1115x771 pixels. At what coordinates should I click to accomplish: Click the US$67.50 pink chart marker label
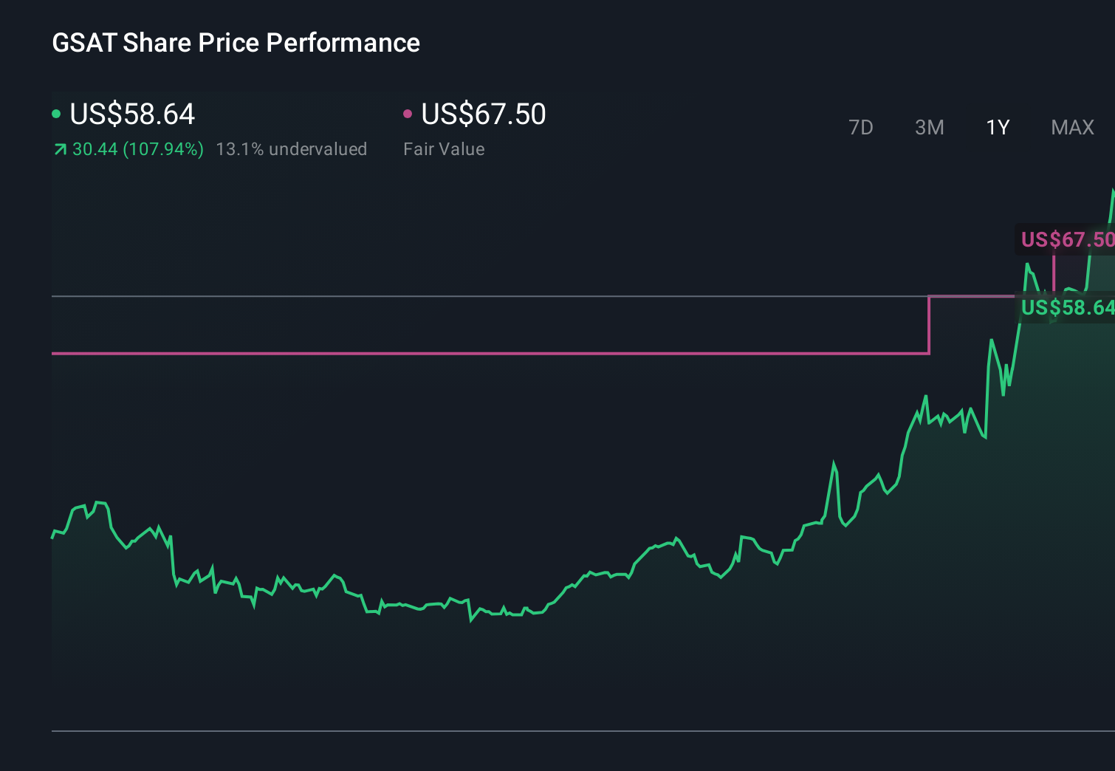pyautogui.click(x=1066, y=239)
